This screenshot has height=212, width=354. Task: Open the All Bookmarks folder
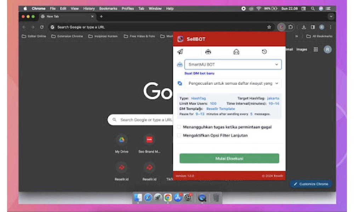tap(319, 36)
